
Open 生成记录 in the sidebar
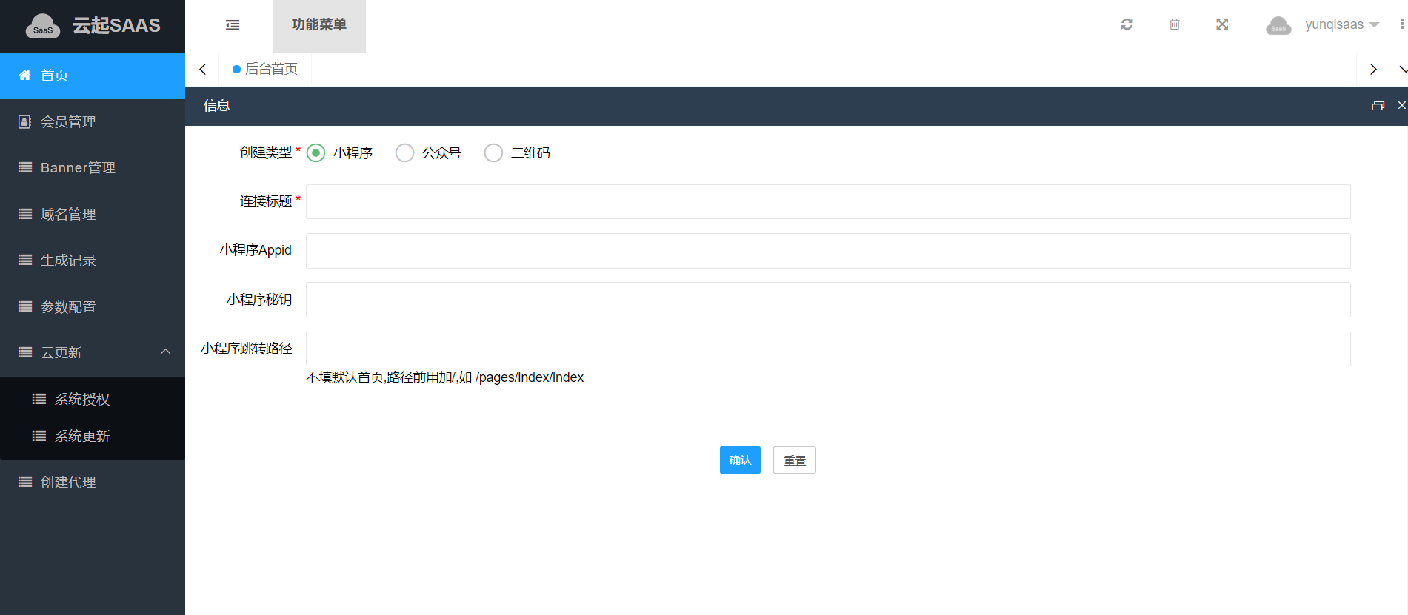click(x=93, y=260)
